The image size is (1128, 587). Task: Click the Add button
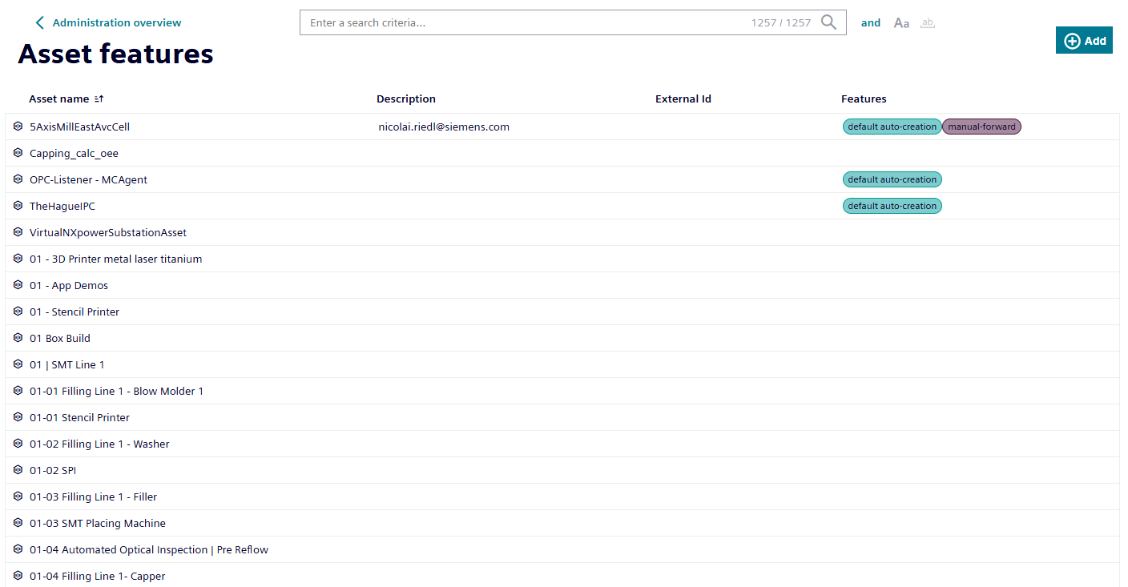[x=1084, y=41]
